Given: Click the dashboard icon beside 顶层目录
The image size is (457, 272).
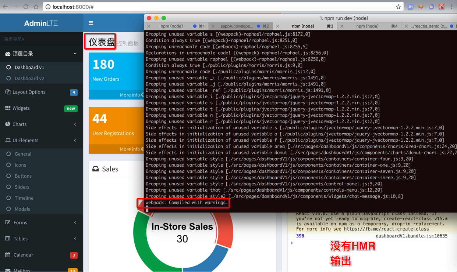Looking at the screenshot, I should point(8,54).
